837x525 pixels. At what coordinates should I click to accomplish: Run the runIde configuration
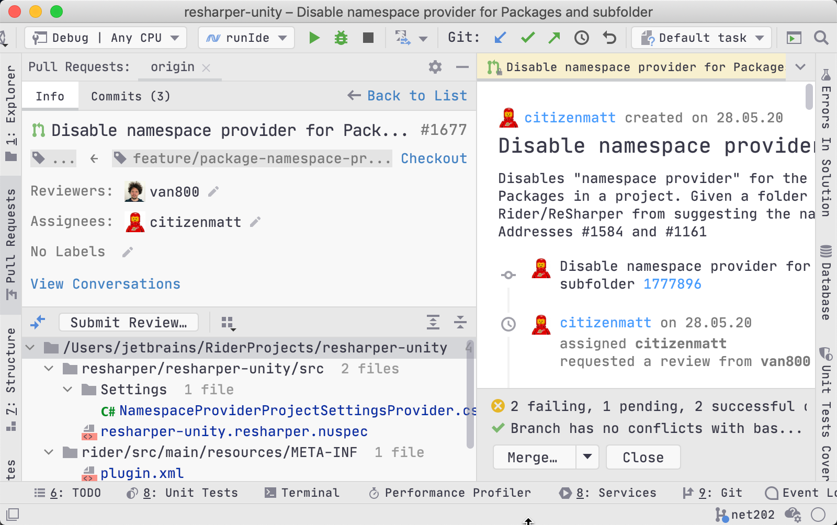pos(314,38)
